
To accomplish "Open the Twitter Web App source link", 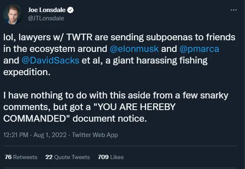I will pyautogui.click(x=95, y=135).
